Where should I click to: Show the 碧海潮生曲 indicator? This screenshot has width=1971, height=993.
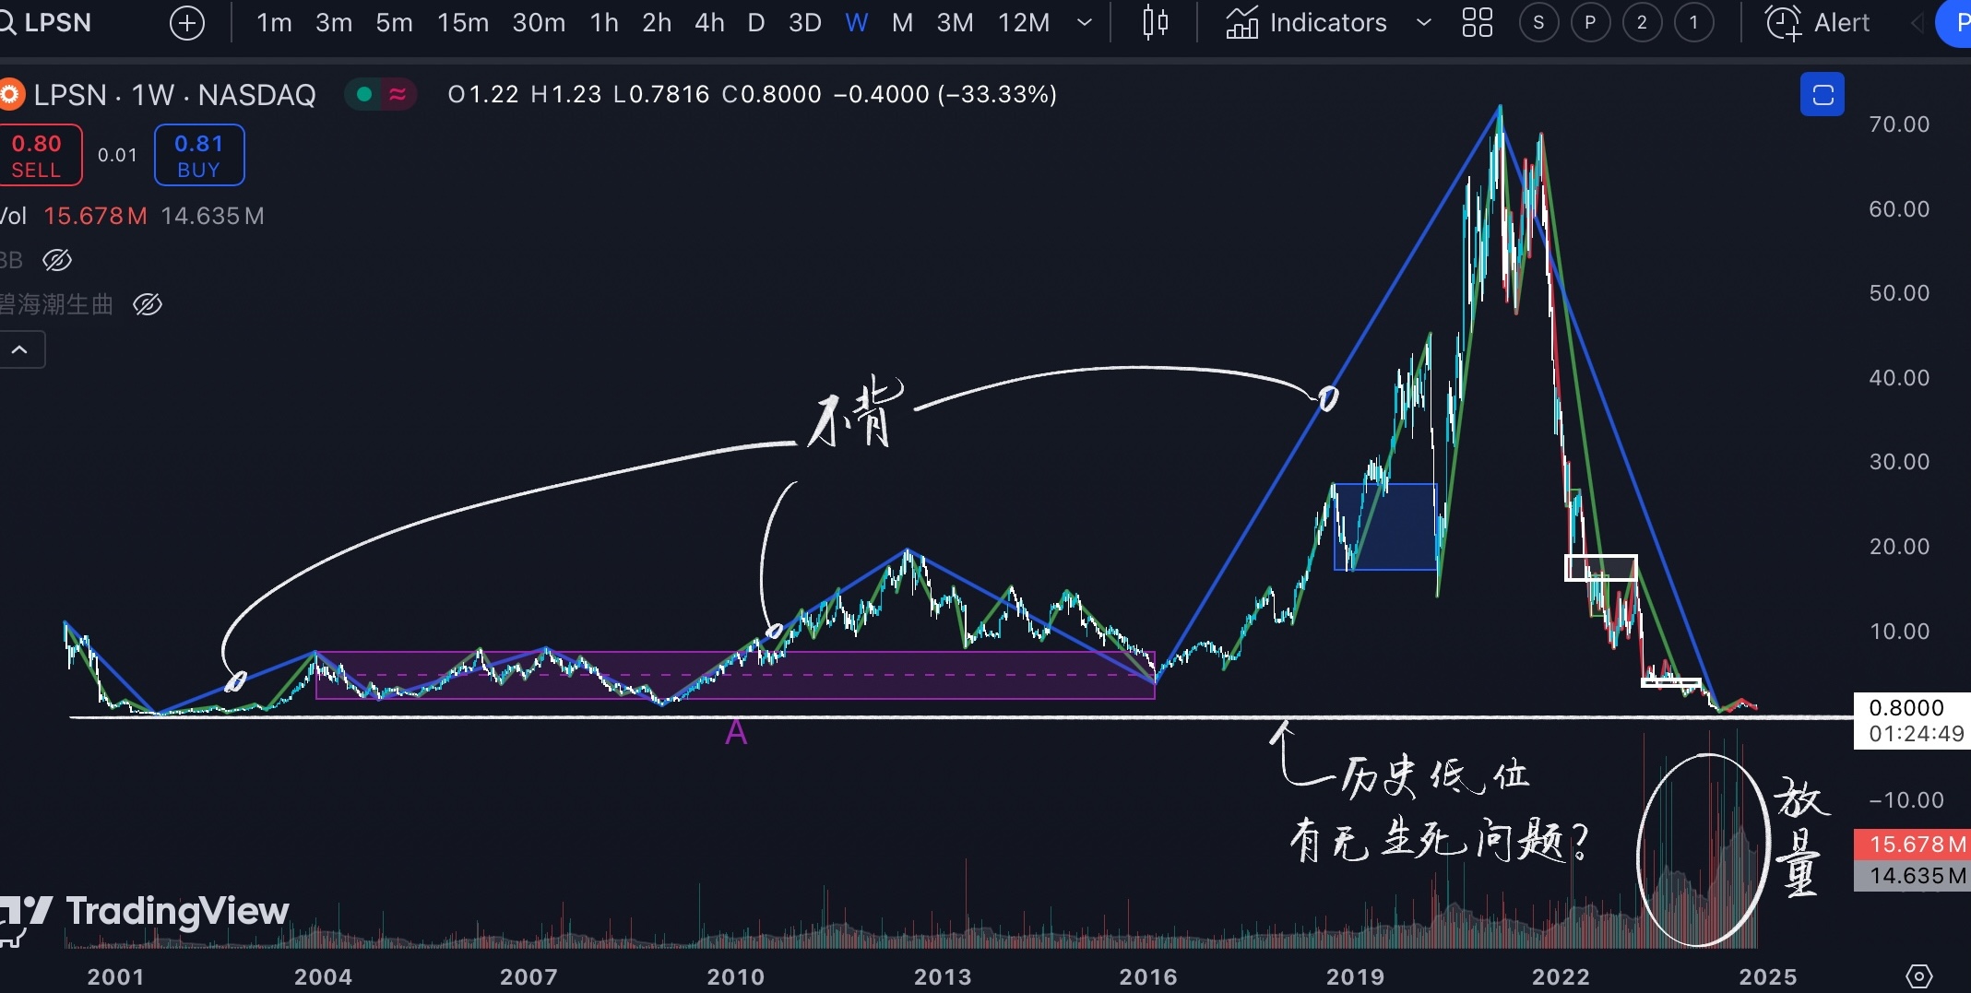(148, 305)
